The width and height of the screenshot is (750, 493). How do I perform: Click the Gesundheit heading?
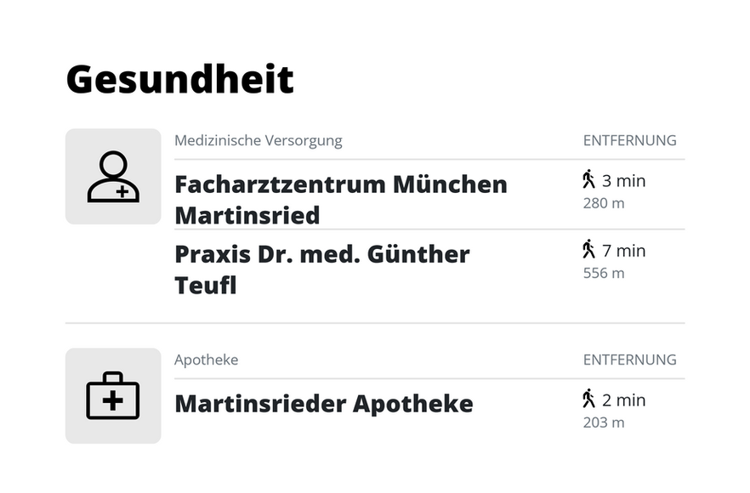pos(179,79)
